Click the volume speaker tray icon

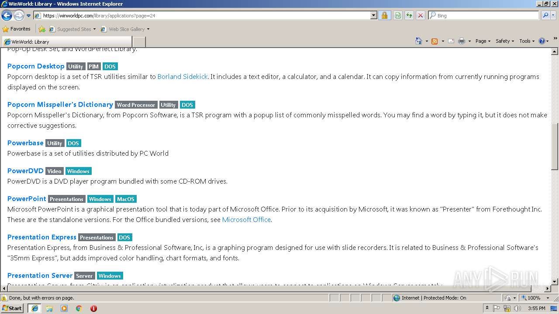[x=518, y=308]
